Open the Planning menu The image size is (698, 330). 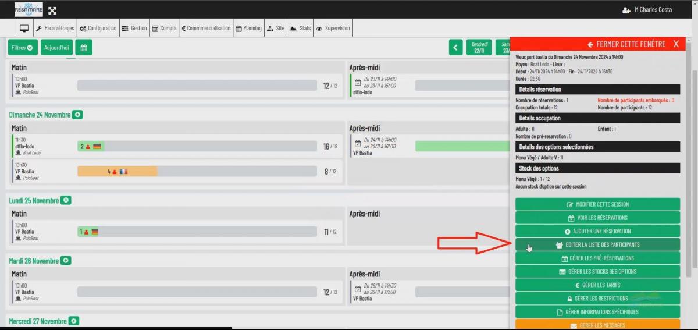tap(248, 28)
